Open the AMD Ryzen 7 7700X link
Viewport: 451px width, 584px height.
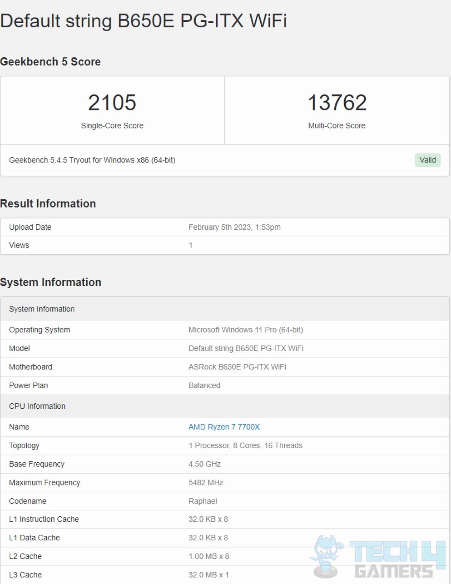(224, 427)
